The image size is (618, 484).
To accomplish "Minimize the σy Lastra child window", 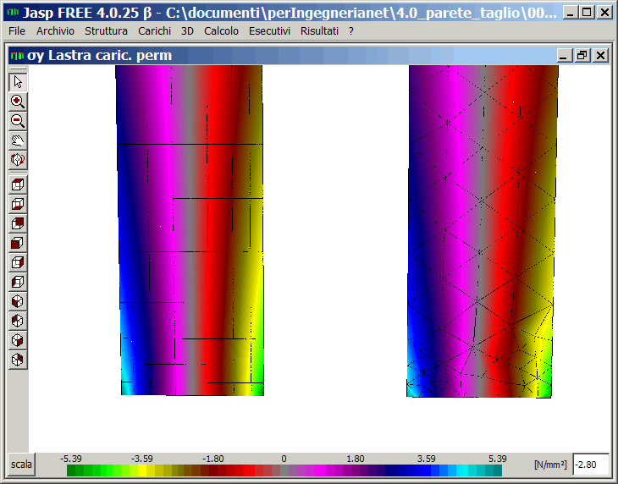I will point(565,56).
